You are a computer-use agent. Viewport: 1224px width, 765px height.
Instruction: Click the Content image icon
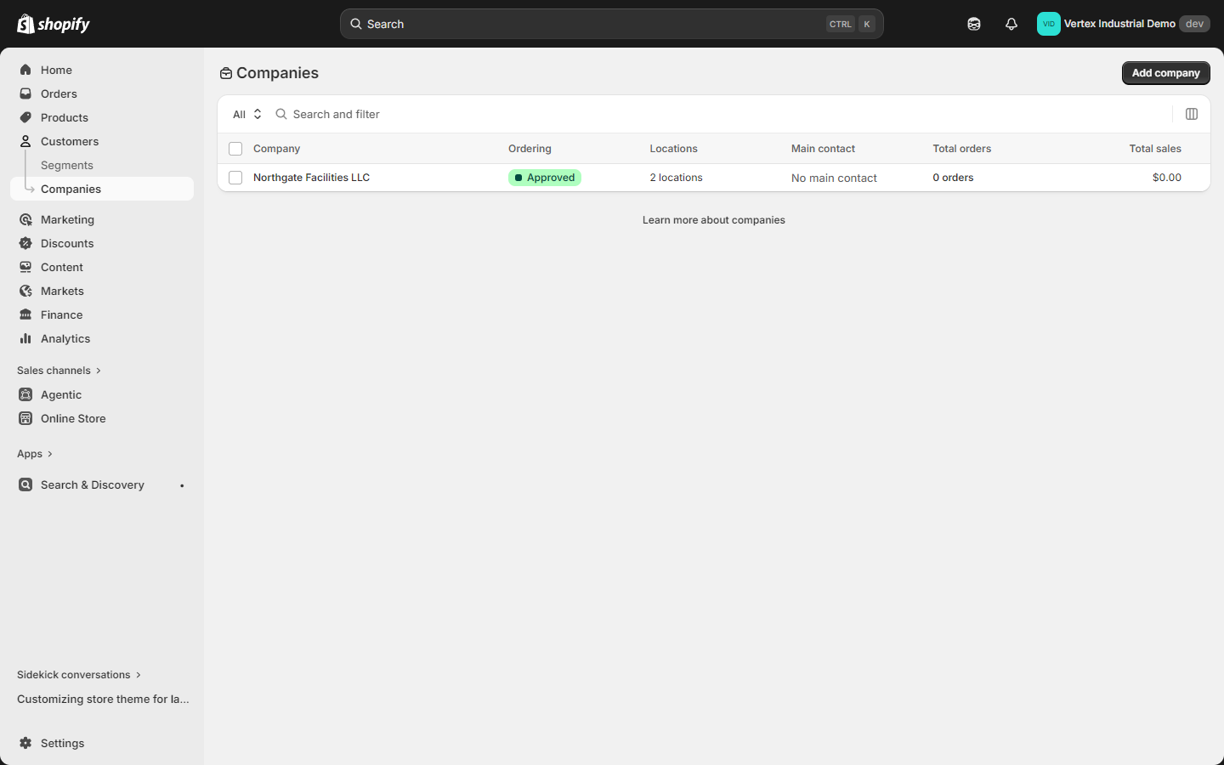tap(25, 267)
